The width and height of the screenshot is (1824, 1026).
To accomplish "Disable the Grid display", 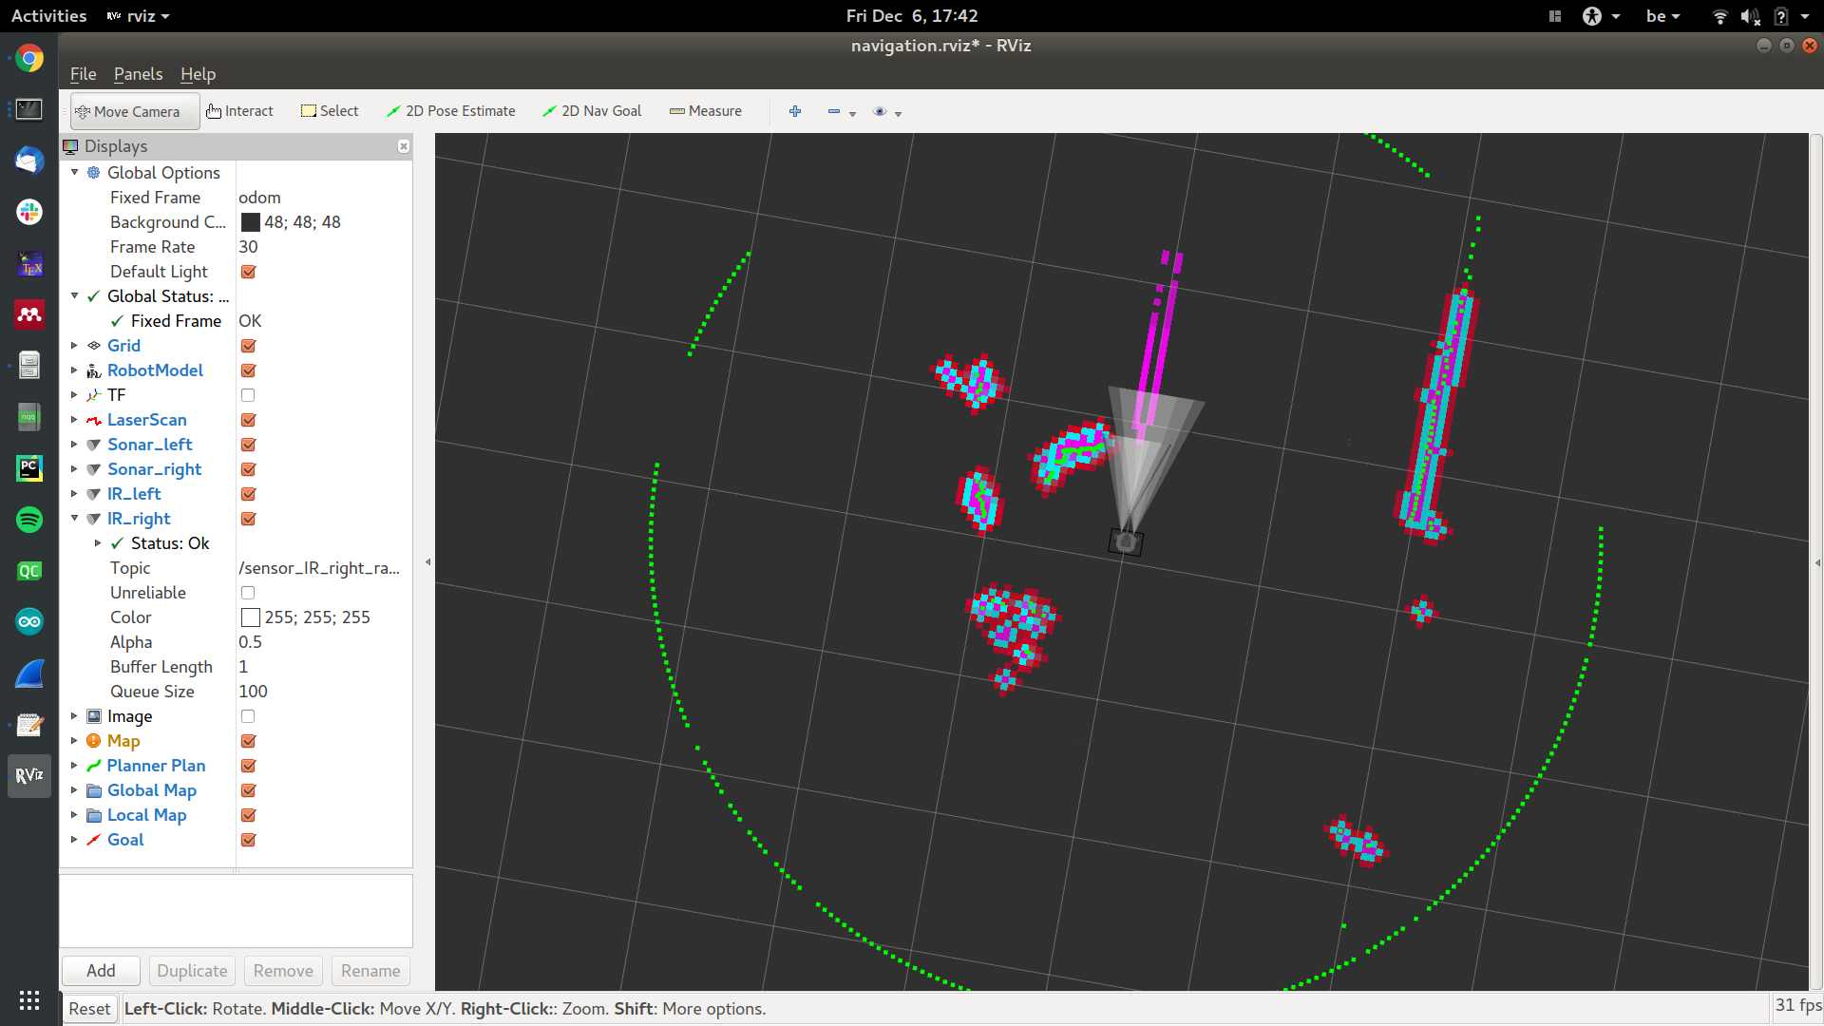I will [x=249, y=346].
